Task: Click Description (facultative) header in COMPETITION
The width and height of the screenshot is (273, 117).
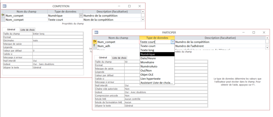Action: coord(112,11)
